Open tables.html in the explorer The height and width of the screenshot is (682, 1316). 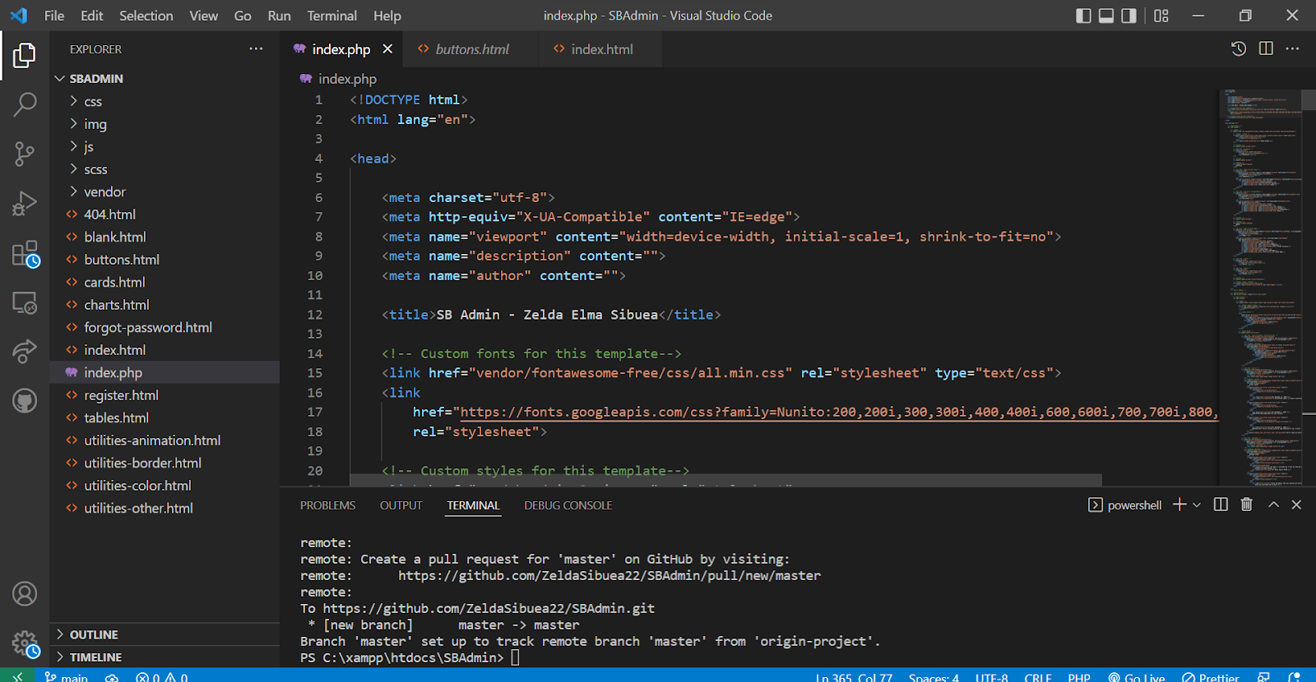[x=164, y=417]
